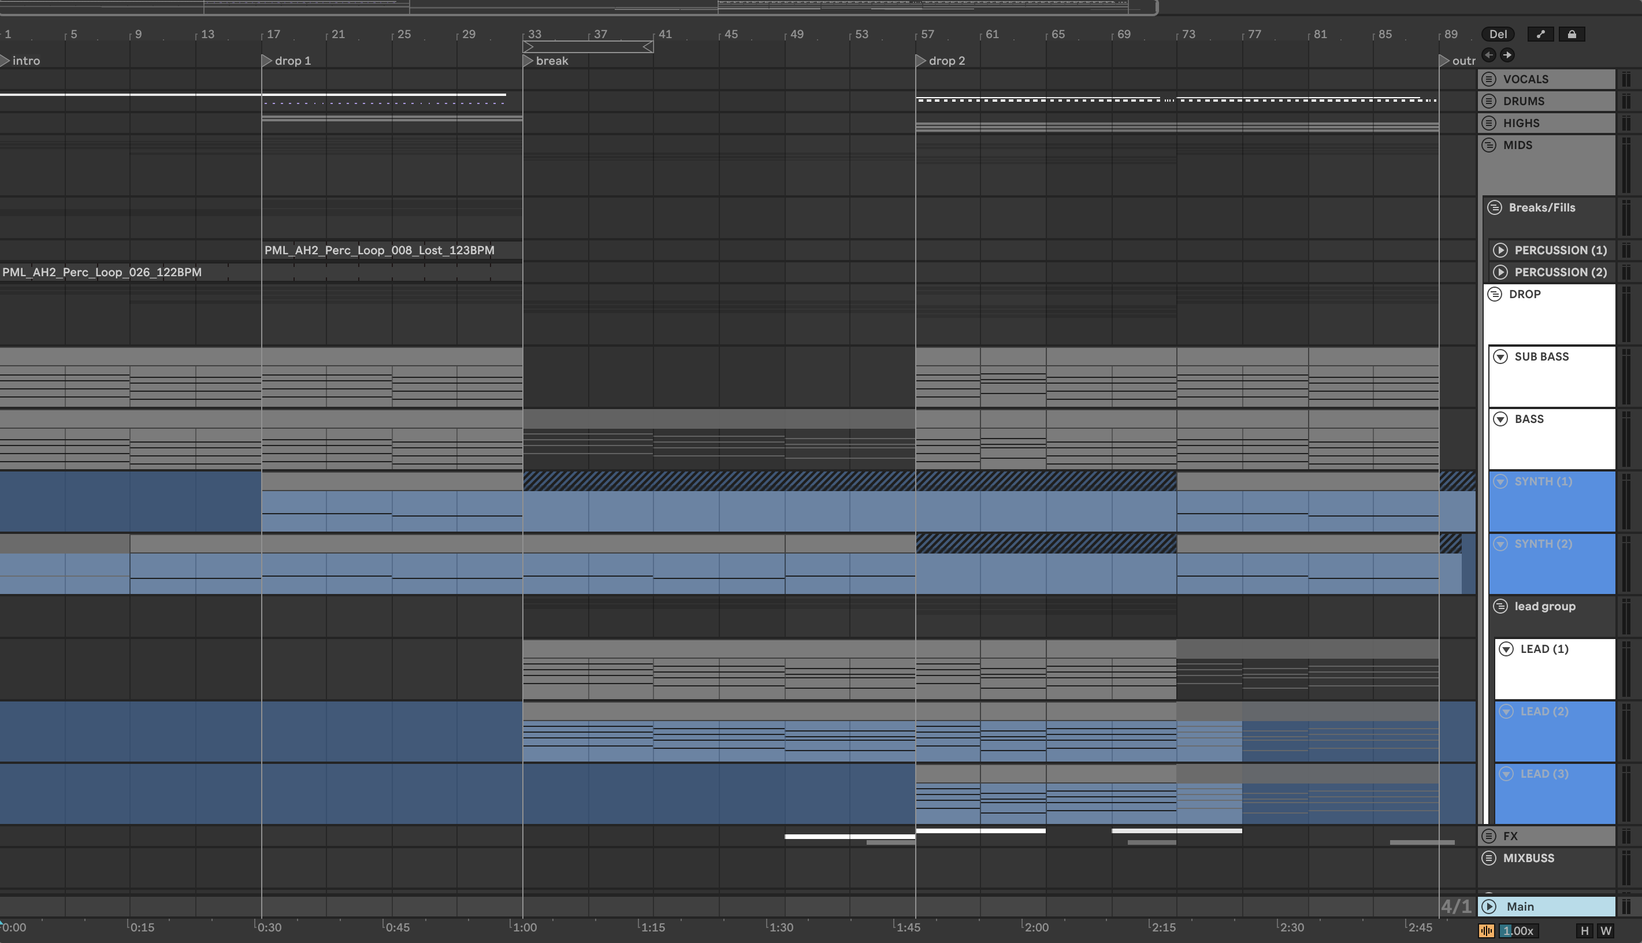Select the BASS track name
The image size is (1642, 943).
(1529, 419)
